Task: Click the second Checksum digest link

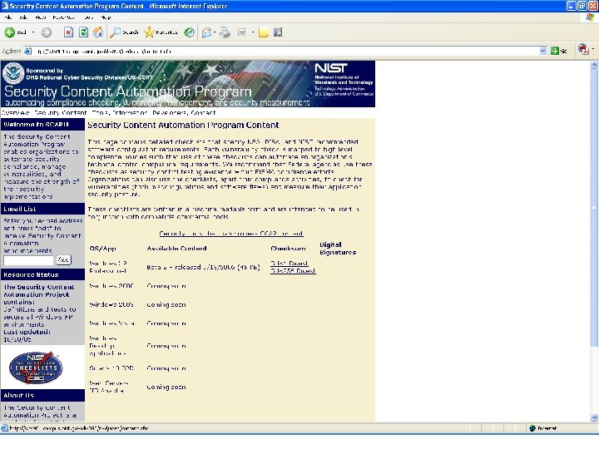Action: [x=293, y=271]
